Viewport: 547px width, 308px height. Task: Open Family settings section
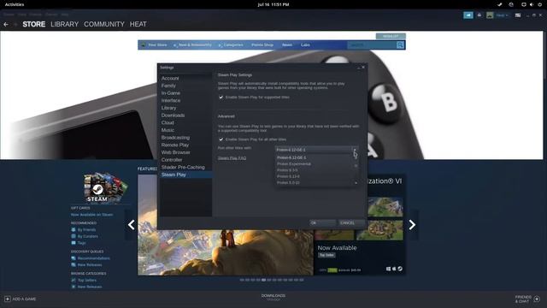[x=168, y=86]
